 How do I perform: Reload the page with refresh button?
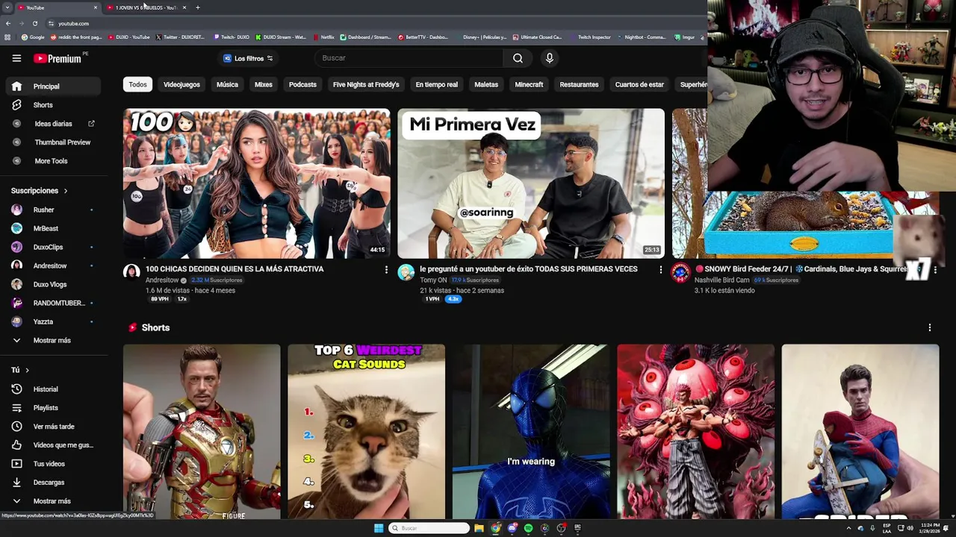[34, 23]
